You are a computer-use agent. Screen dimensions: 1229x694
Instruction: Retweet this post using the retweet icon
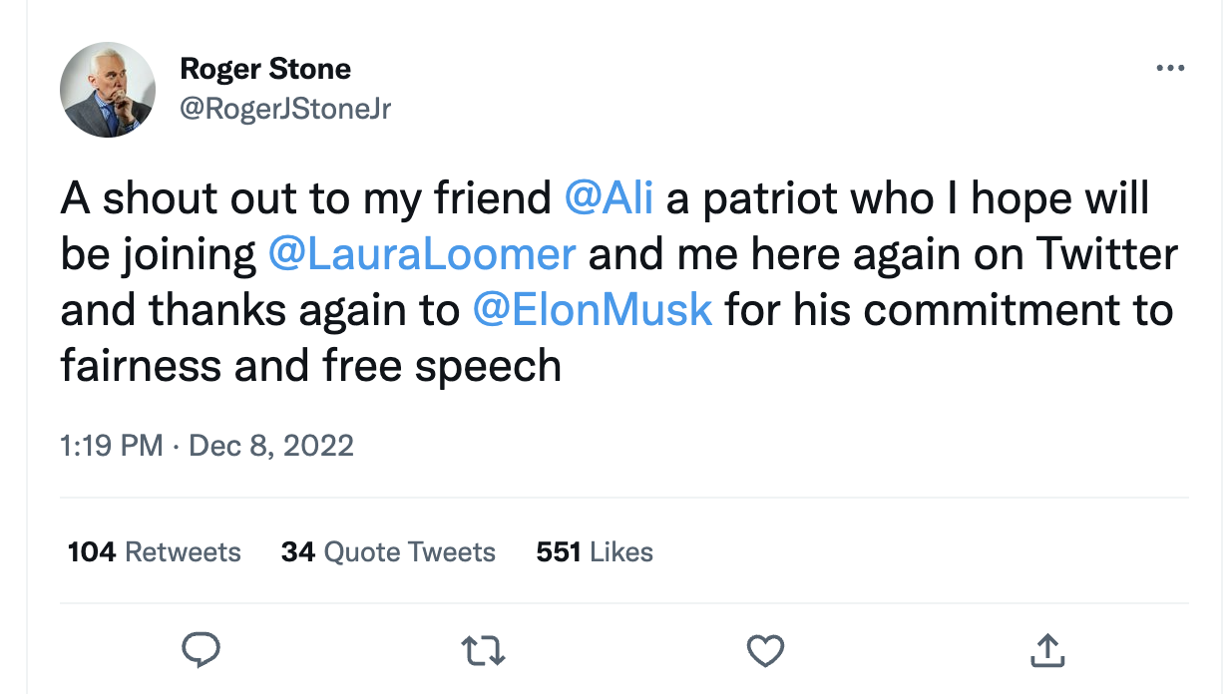pyautogui.click(x=484, y=651)
